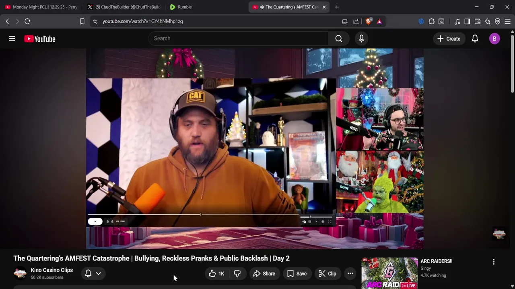
Task: Click the 4.7K watching text
Action: point(433,275)
